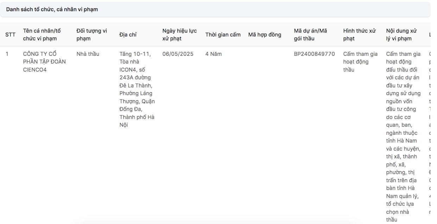Click the "Danh sách tổ chức, cá nhân vi phạm" panel header

[x=52, y=9]
